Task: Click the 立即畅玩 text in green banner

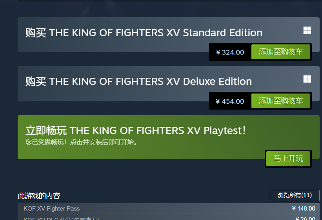Action: pos(46,130)
